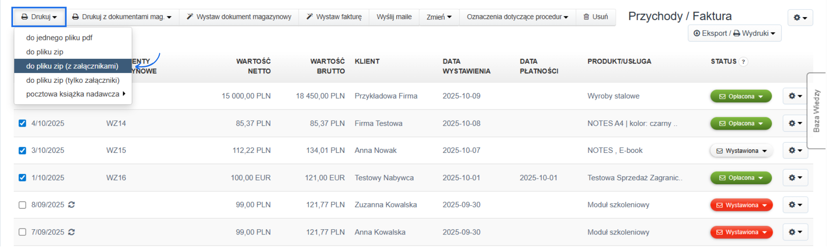The width and height of the screenshot is (827, 249).
Task: Click Wystaw fakturę button
Action: coord(334,17)
